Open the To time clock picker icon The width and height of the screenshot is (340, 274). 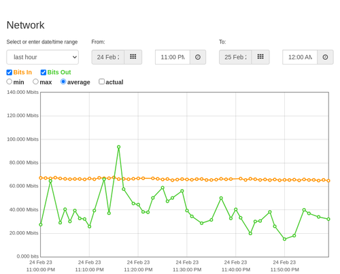[x=325, y=57]
